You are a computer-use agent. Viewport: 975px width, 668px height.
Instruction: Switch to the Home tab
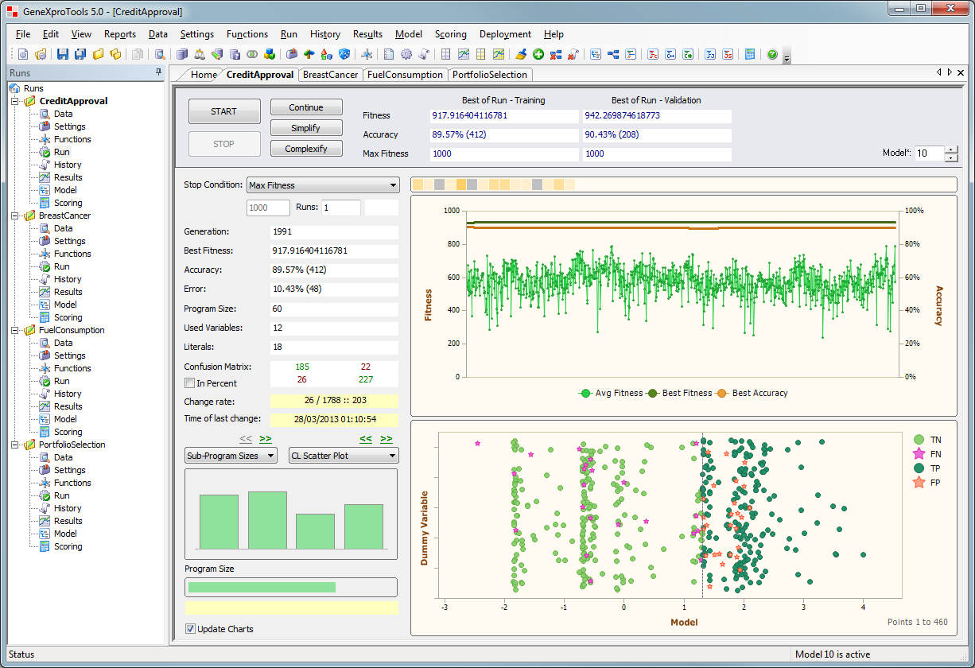pyautogui.click(x=203, y=74)
